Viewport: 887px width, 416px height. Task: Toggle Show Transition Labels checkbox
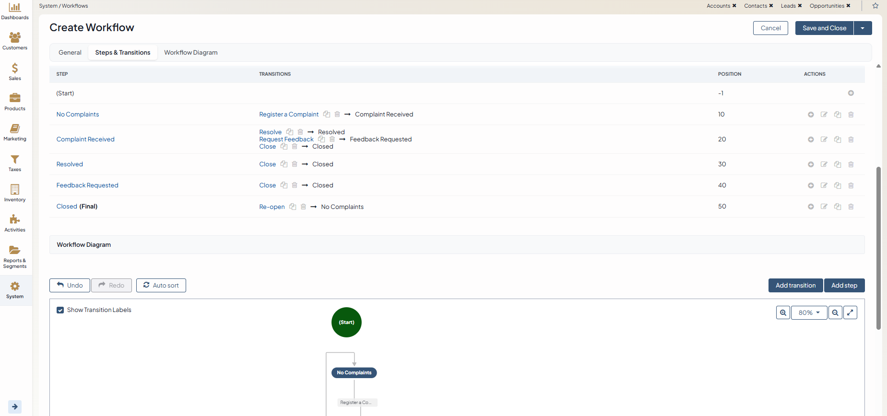click(60, 310)
